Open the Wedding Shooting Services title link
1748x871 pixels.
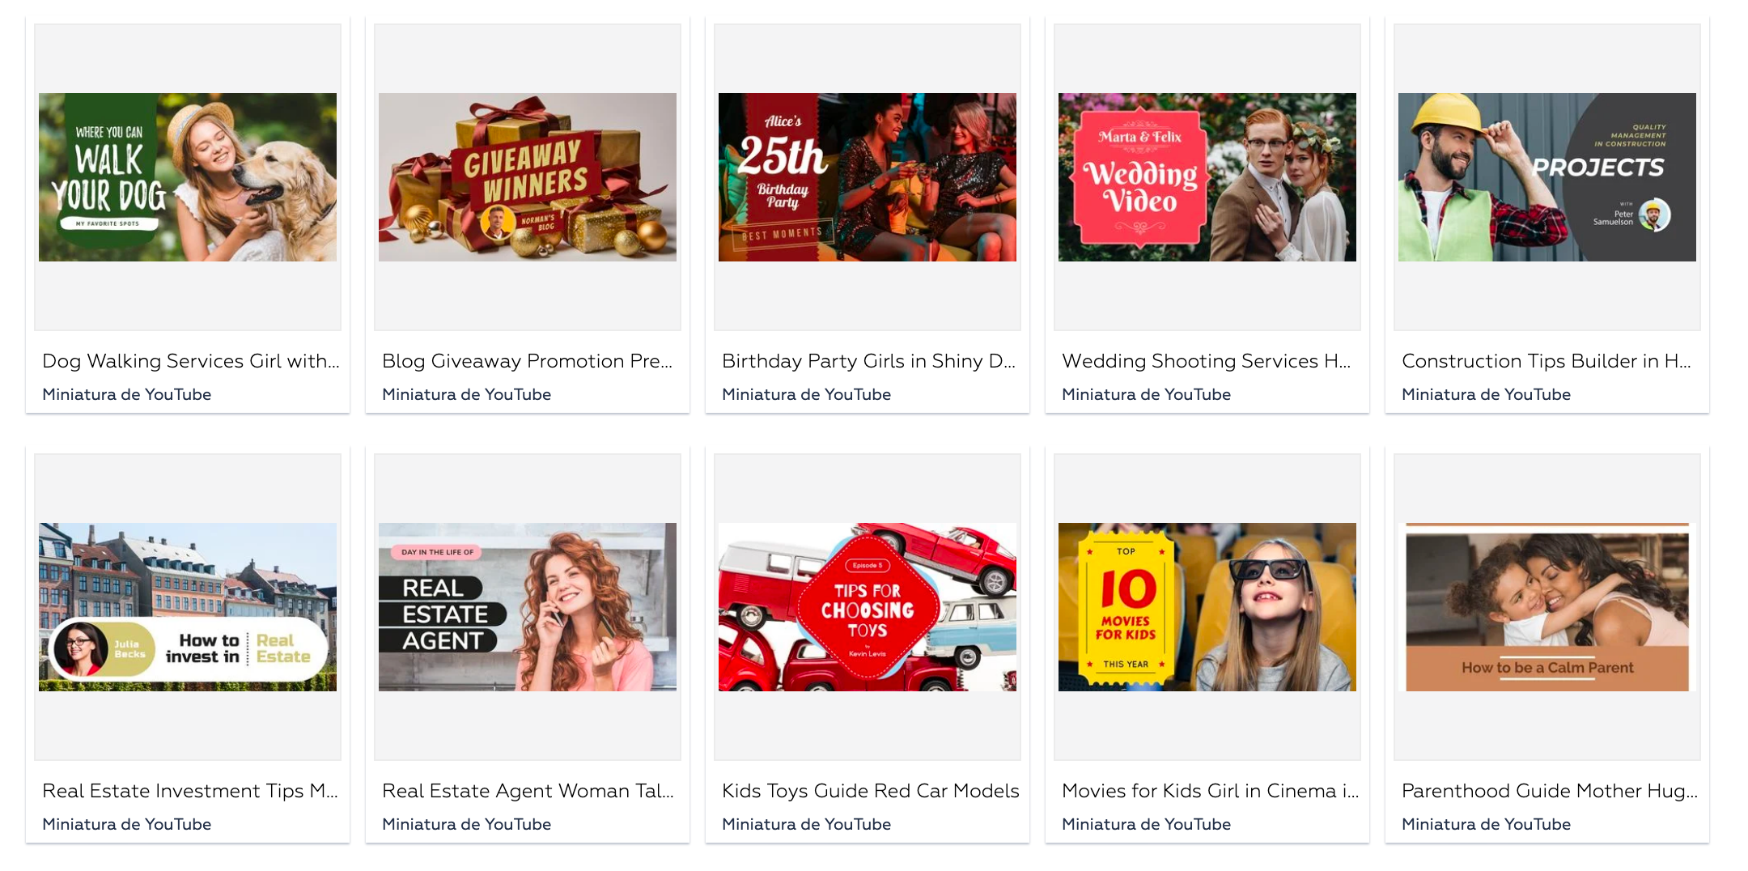coord(1207,361)
